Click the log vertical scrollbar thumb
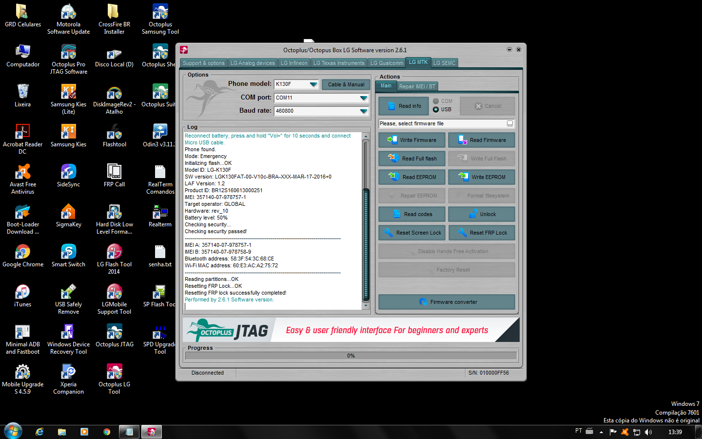702x439 pixels. tap(366, 244)
